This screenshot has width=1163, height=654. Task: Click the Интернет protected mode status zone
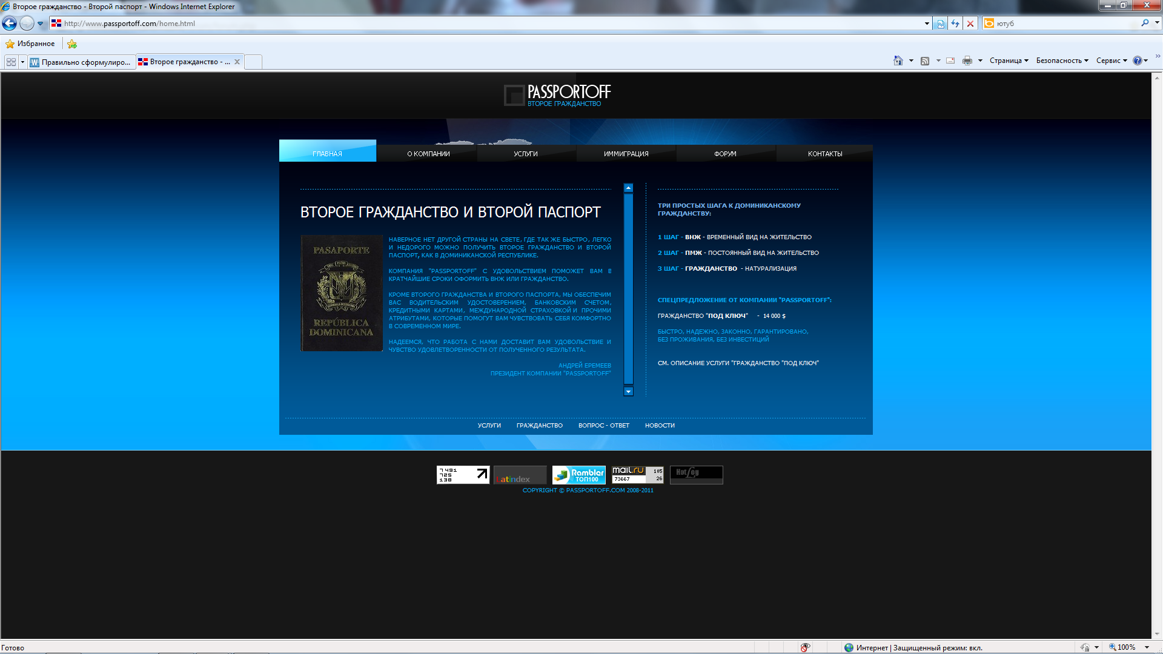click(x=913, y=647)
